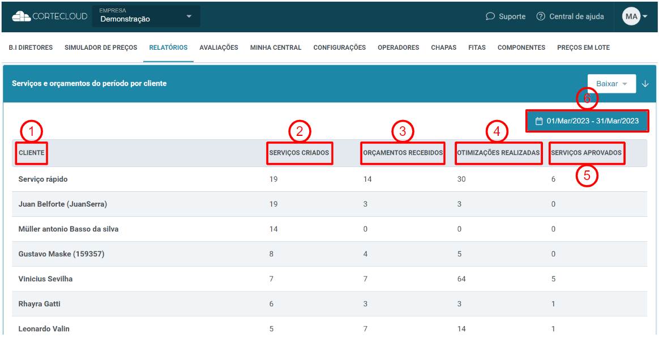Open the Baixar download dropdown

tap(611, 84)
